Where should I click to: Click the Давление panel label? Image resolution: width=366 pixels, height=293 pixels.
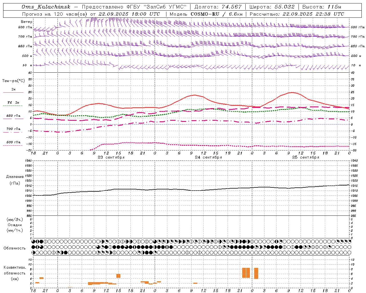15,177
